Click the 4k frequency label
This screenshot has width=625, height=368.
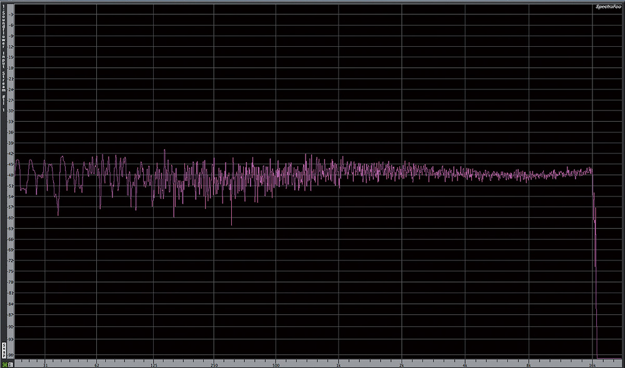465,366
